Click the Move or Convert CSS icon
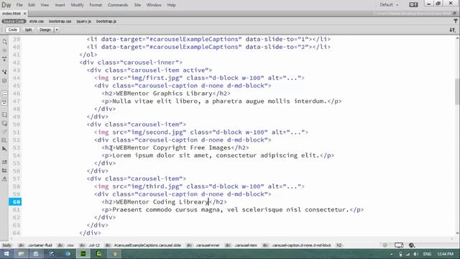Screen dimensions: 460x259 4,149
